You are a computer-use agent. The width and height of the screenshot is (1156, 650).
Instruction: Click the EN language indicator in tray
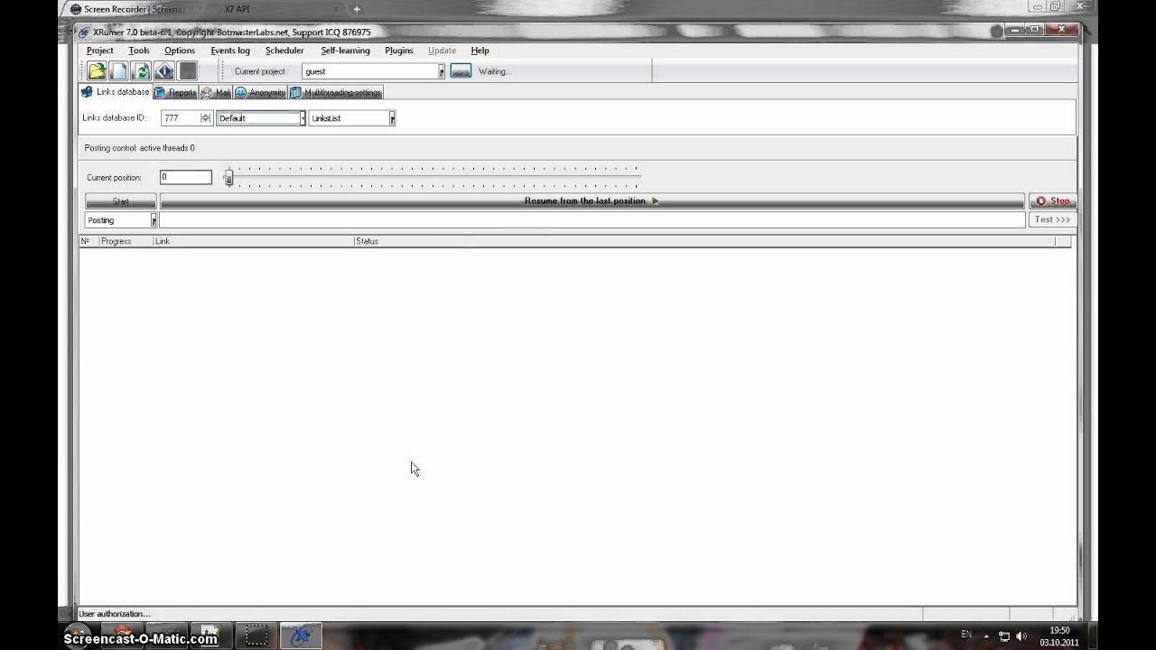click(966, 635)
